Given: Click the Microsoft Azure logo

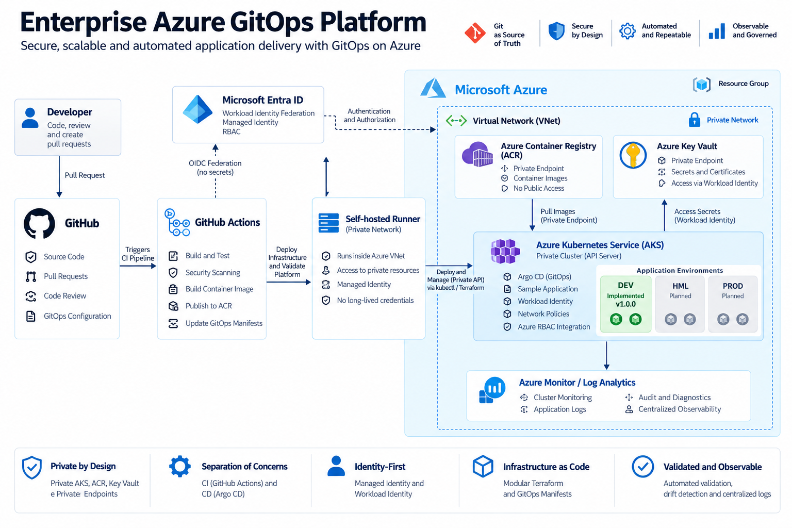Looking at the screenshot, I should [x=433, y=88].
